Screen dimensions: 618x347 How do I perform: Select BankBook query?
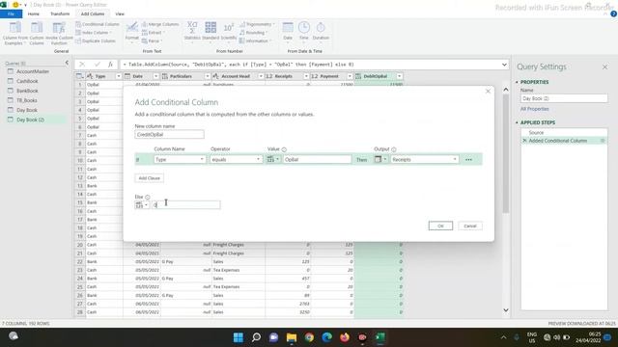point(27,91)
